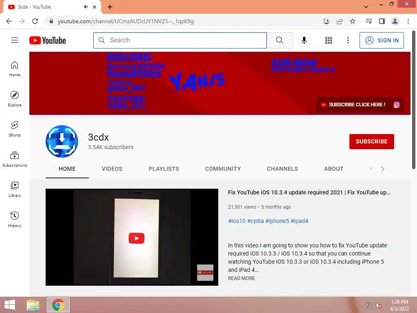Click the install app icon in address bar
Screen dimensions: 417x313
coord(327,21)
